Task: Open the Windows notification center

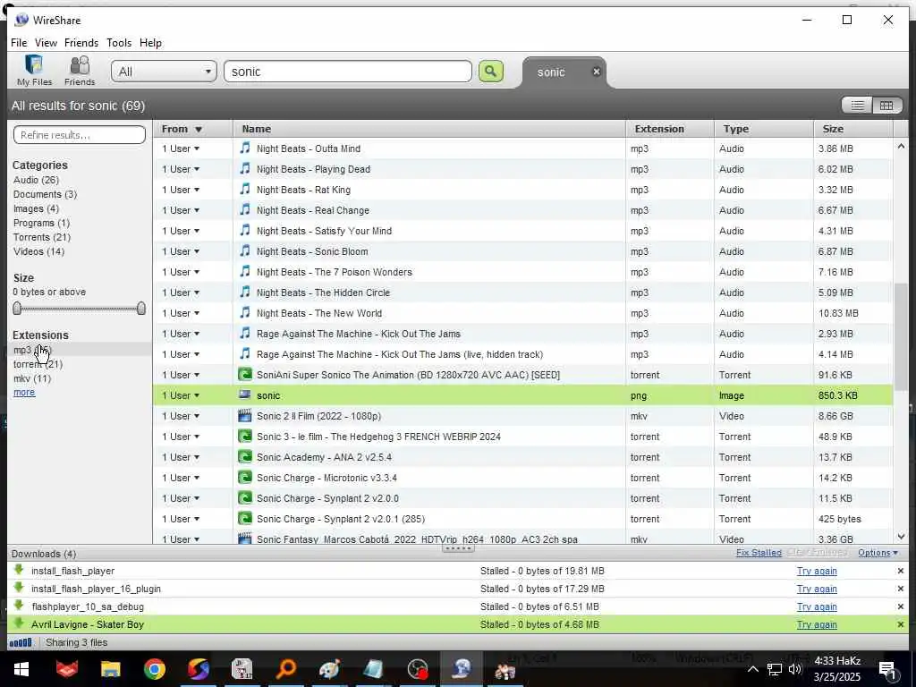Action: 888,670
